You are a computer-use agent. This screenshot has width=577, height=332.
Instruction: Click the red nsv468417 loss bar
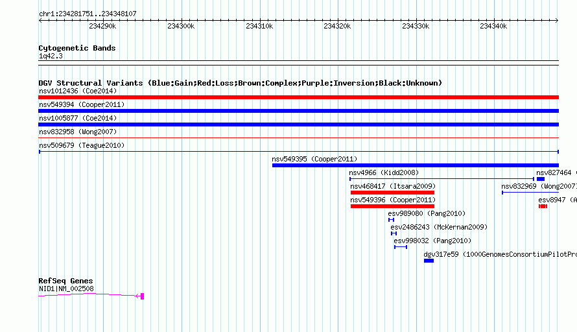click(x=393, y=193)
